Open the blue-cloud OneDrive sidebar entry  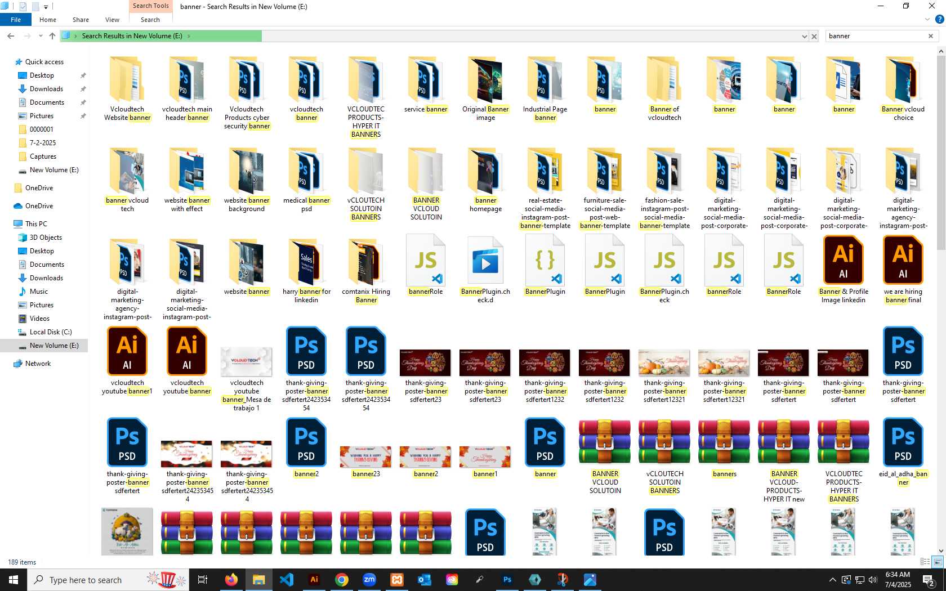pyautogui.click(x=39, y=206)
